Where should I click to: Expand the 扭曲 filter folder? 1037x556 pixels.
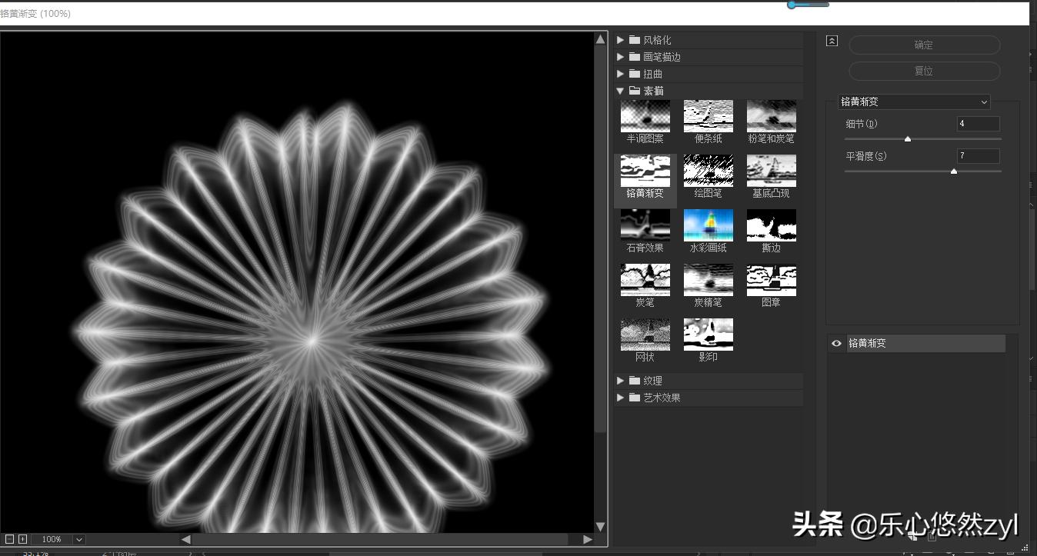pos(620,74)
